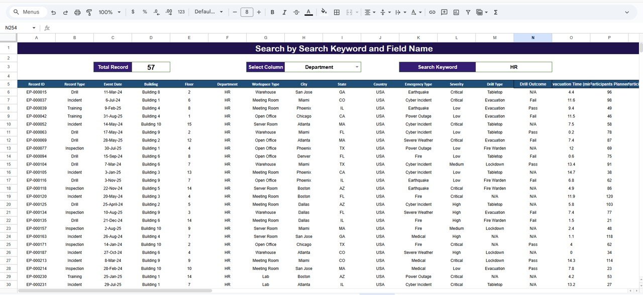Insert a chart

pos(456,12)
